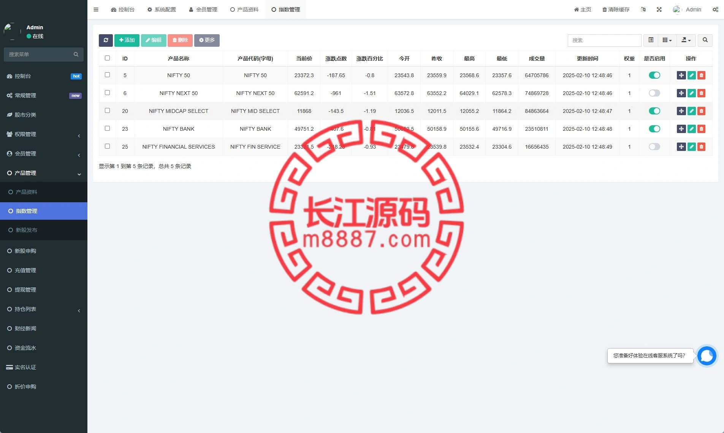Viewport: 724px width, 433px height.
Task: Check the checkbox for NIFTY 50 row
Action: (x=107, y=75)
